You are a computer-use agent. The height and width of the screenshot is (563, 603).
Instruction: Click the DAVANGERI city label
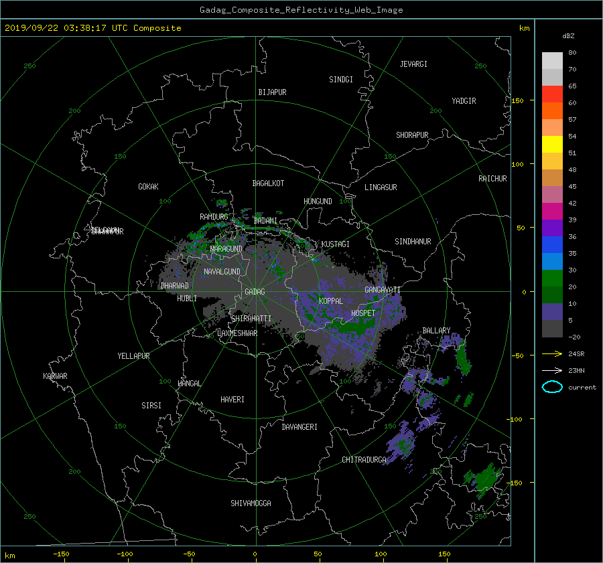[x=299, y=427]
